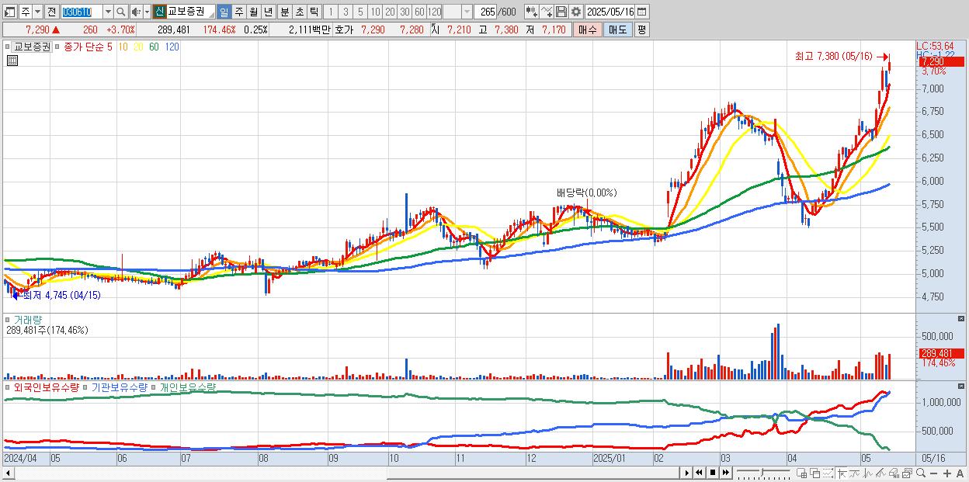Click the 평 button

641,29
